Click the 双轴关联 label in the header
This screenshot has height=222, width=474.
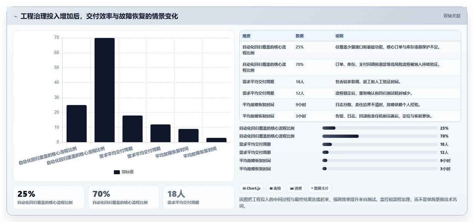(x=452, y=16)
